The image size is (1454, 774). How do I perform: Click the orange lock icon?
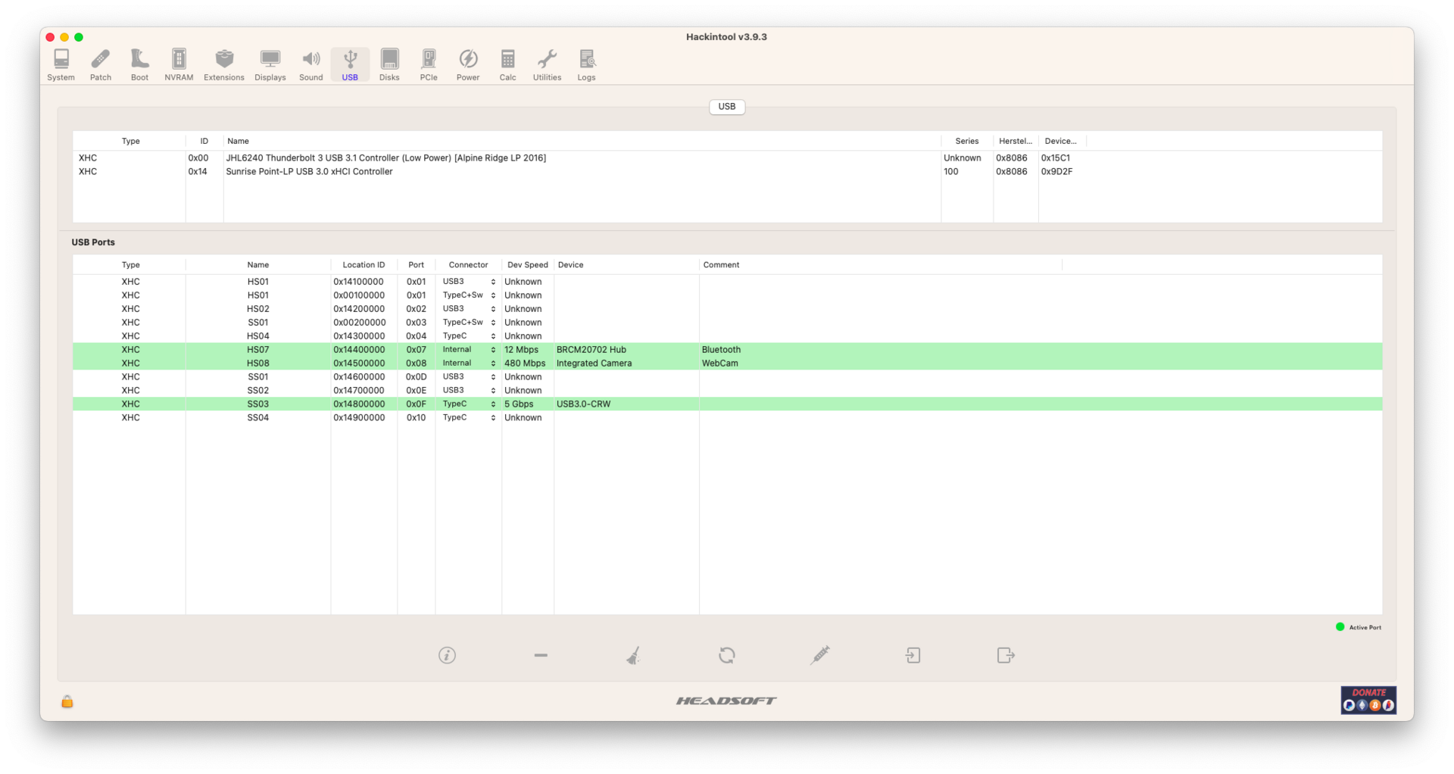[x=67, y=701]
